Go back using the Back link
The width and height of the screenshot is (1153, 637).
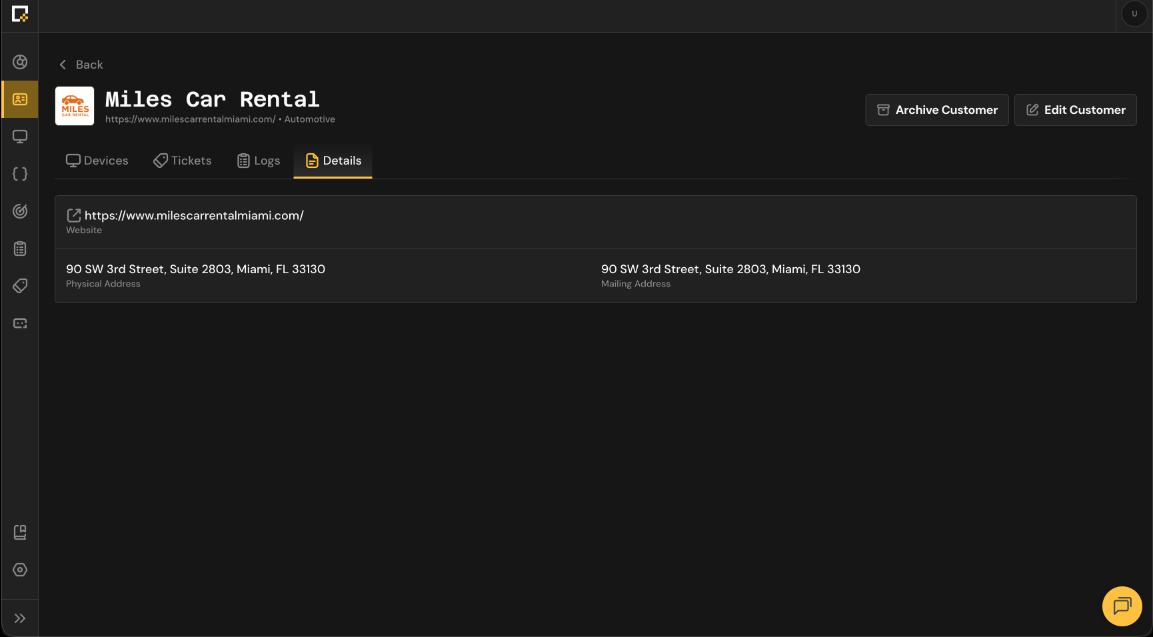pos(81,65)
